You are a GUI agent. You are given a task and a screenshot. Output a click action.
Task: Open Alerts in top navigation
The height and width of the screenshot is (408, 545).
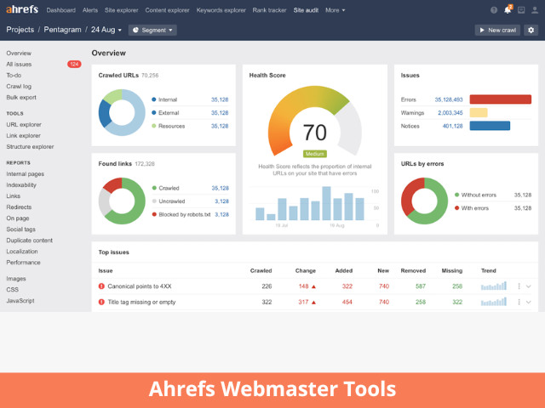tap(90, 10)
